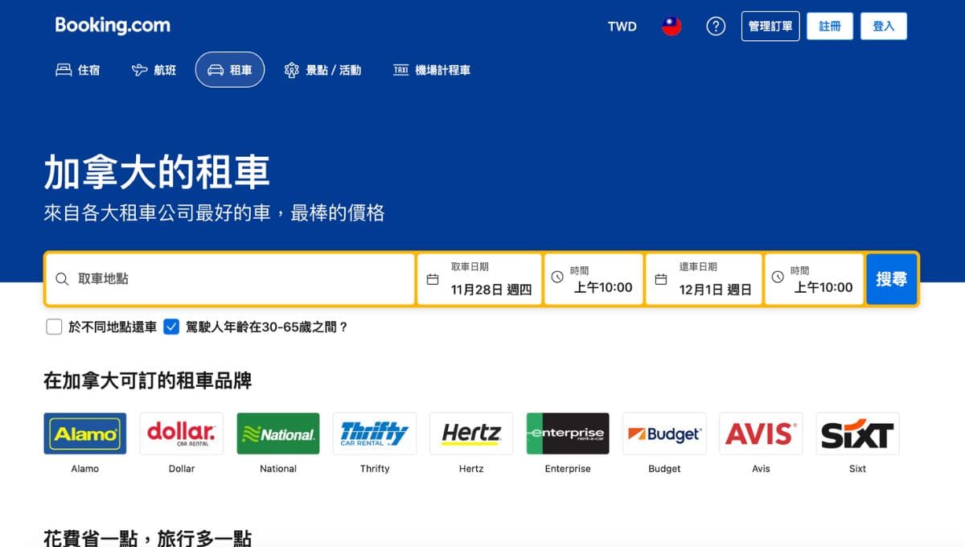The height and width of the screenshot is (547, 965).
Task: Click the 加拿大的租車 heading
Action: point(157,171)
